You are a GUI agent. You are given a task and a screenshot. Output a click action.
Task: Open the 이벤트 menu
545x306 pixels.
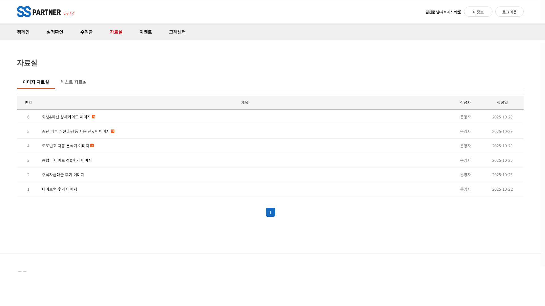[146, 32]
